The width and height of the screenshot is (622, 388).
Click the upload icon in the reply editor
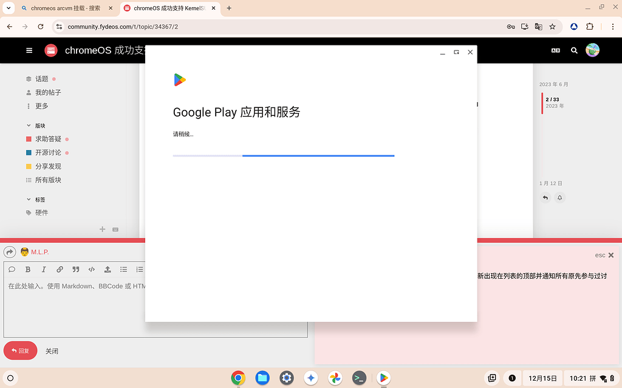click(x=108, y=270)
